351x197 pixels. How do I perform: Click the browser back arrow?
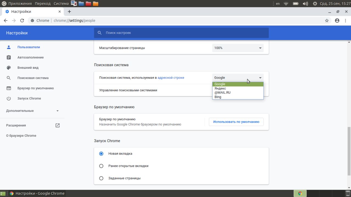pos(5,21)
